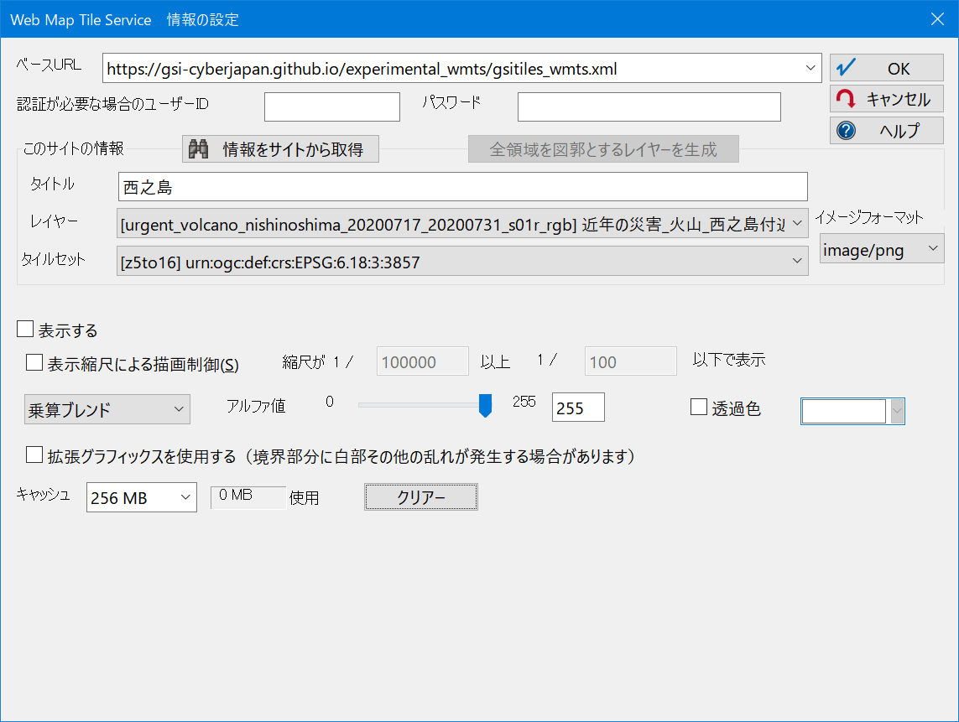
Task: Click the タイトル text field containing 西之島
Action: point(462,187)
